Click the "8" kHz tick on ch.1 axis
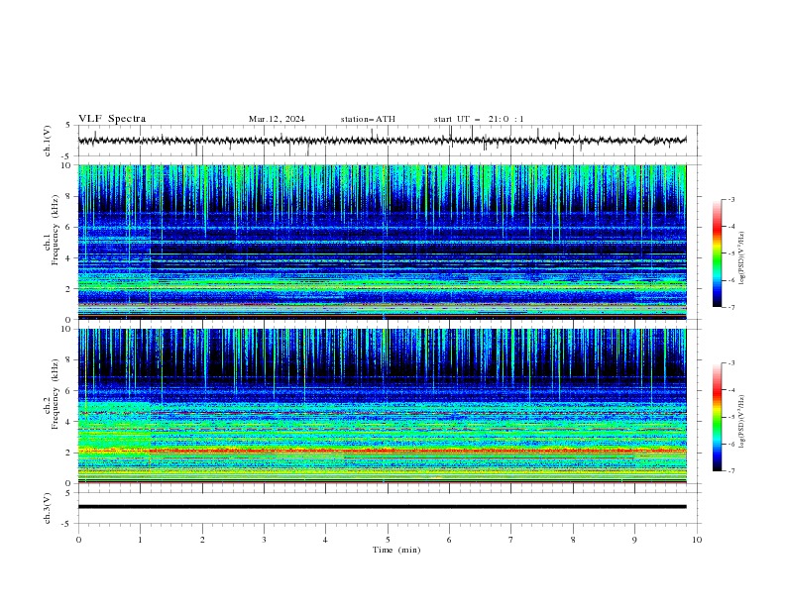This screenshot has width=785, height=606. [69, 196]
